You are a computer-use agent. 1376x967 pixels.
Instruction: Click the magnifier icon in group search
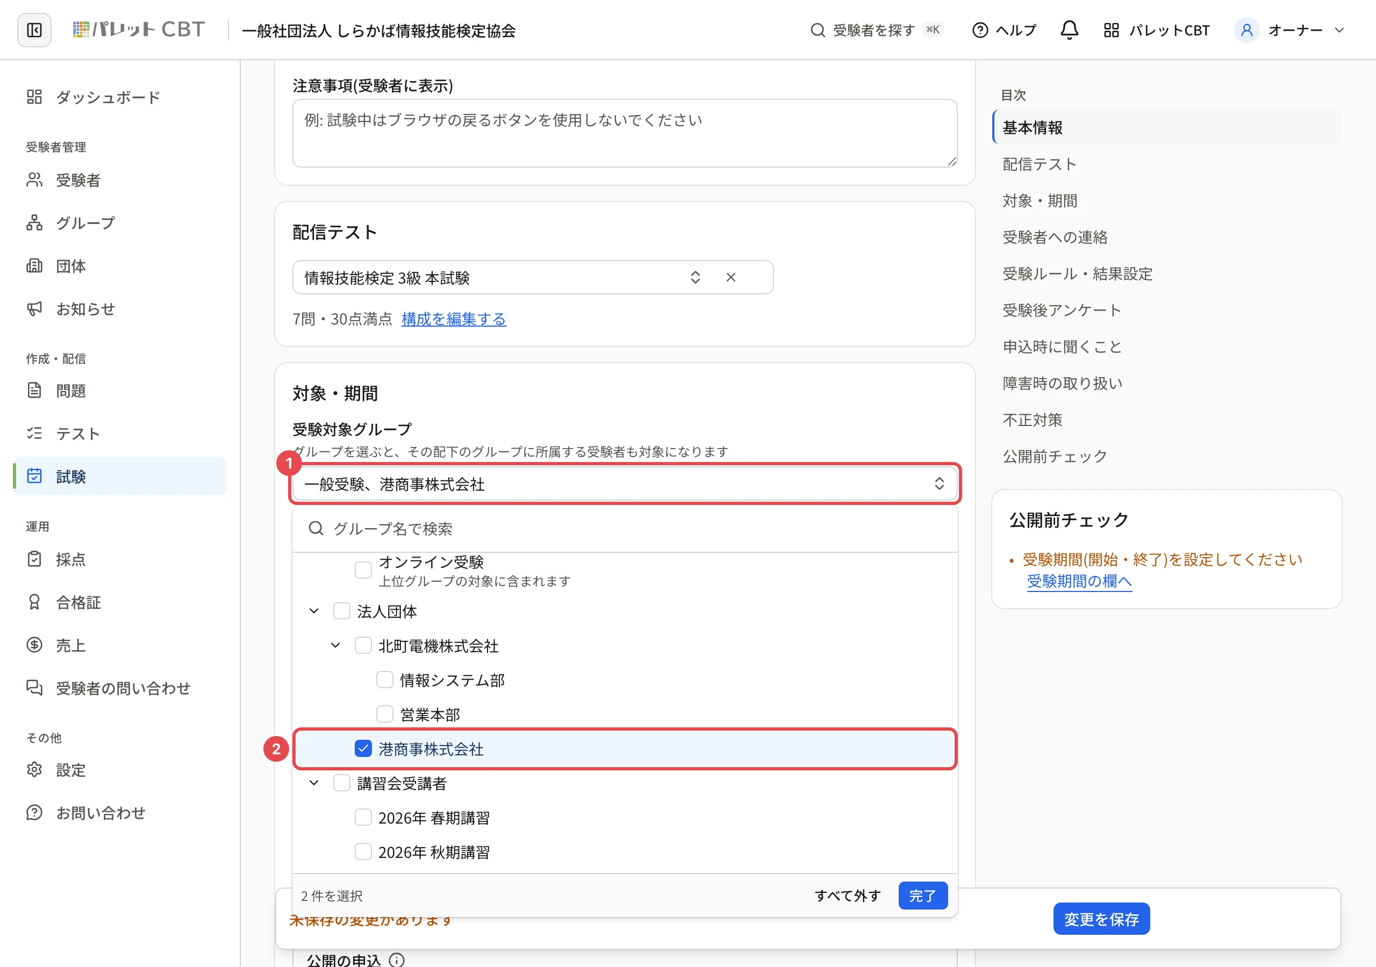click(x=316, y=528)
